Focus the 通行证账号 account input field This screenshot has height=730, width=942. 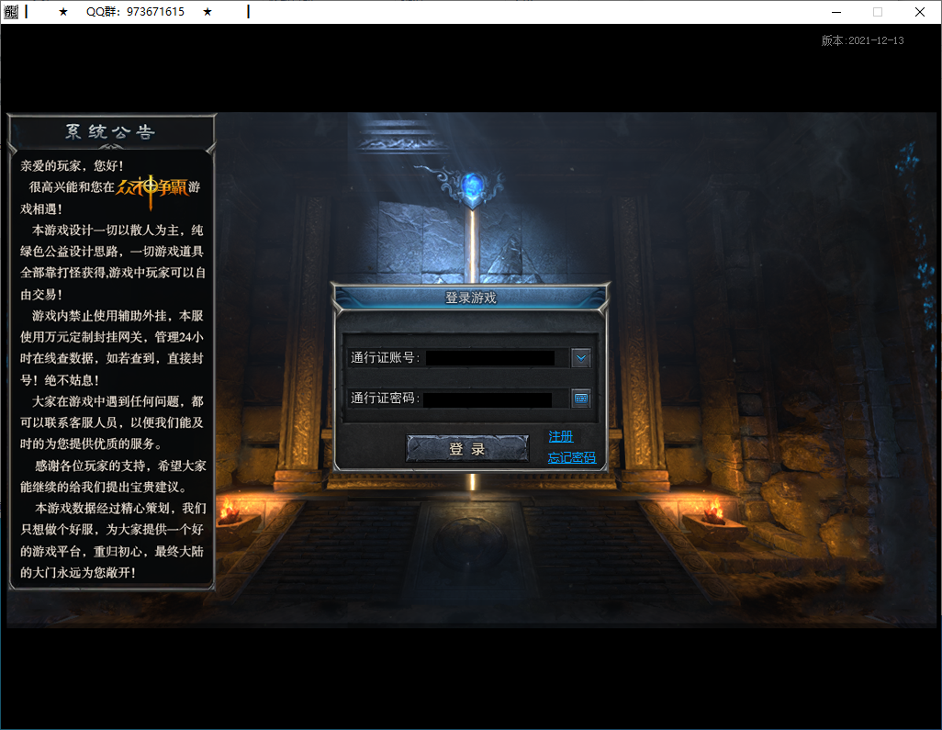tap(490, 358)
